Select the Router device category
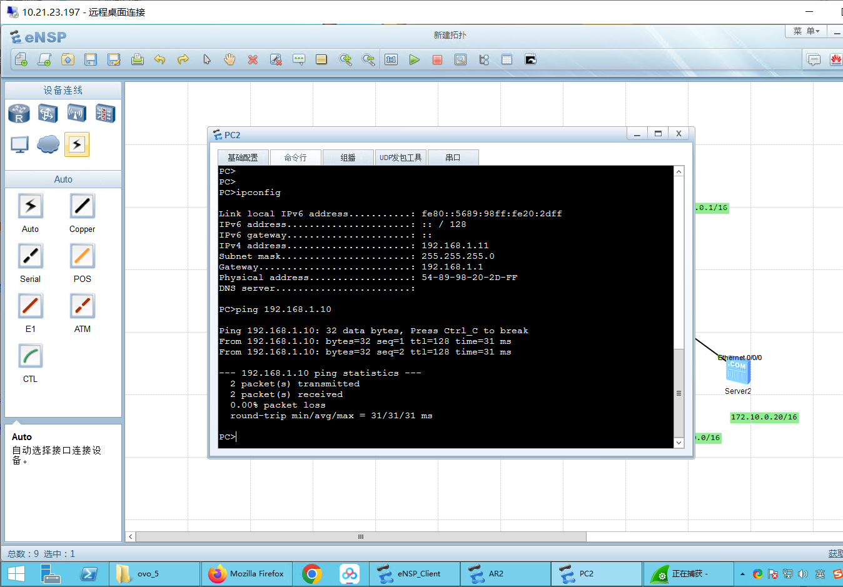 [19, 113]
